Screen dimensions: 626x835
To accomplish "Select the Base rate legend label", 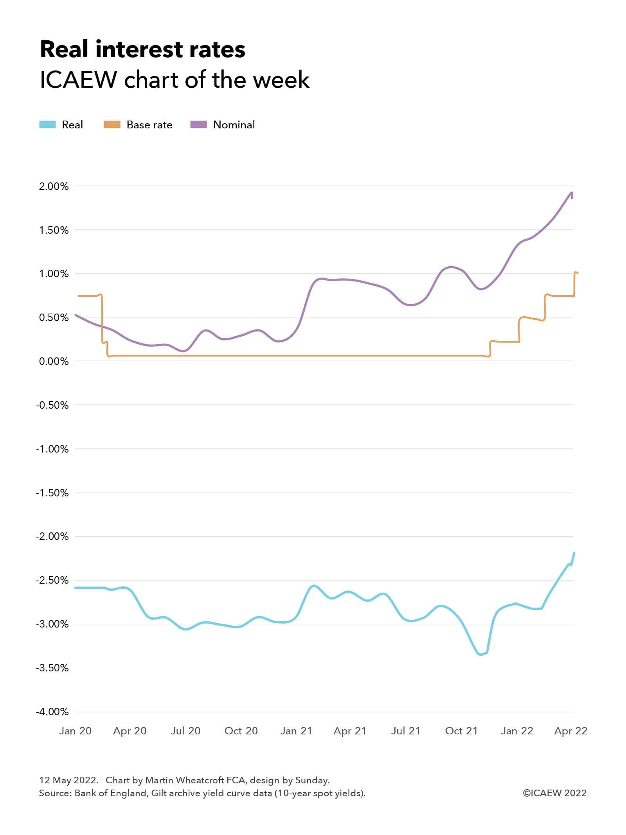I will point(149,125).
